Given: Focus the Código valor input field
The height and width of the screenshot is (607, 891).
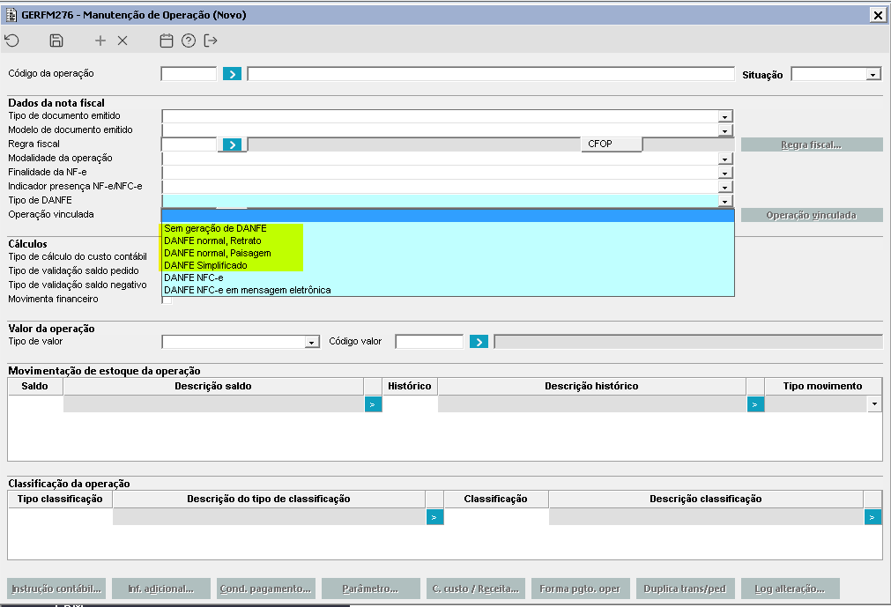Looking at the screenshot, I should point(429,342).
